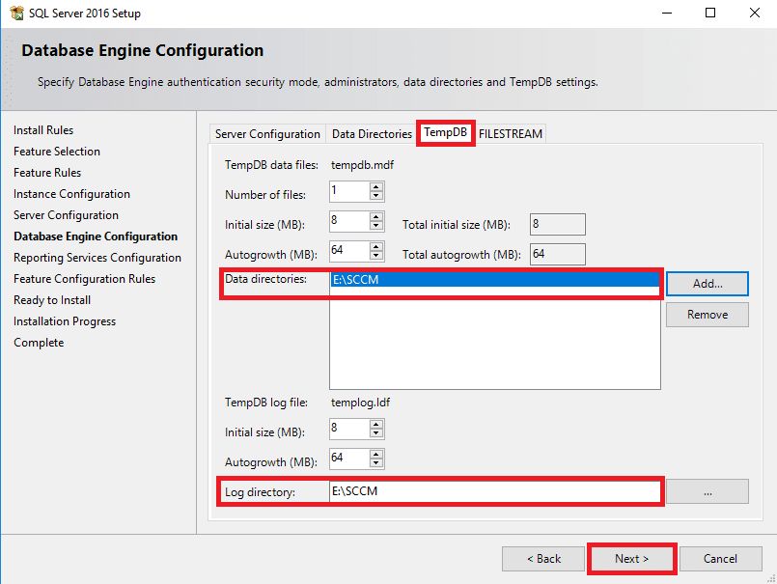Click log file Initial size field

(x=349, y=429)
